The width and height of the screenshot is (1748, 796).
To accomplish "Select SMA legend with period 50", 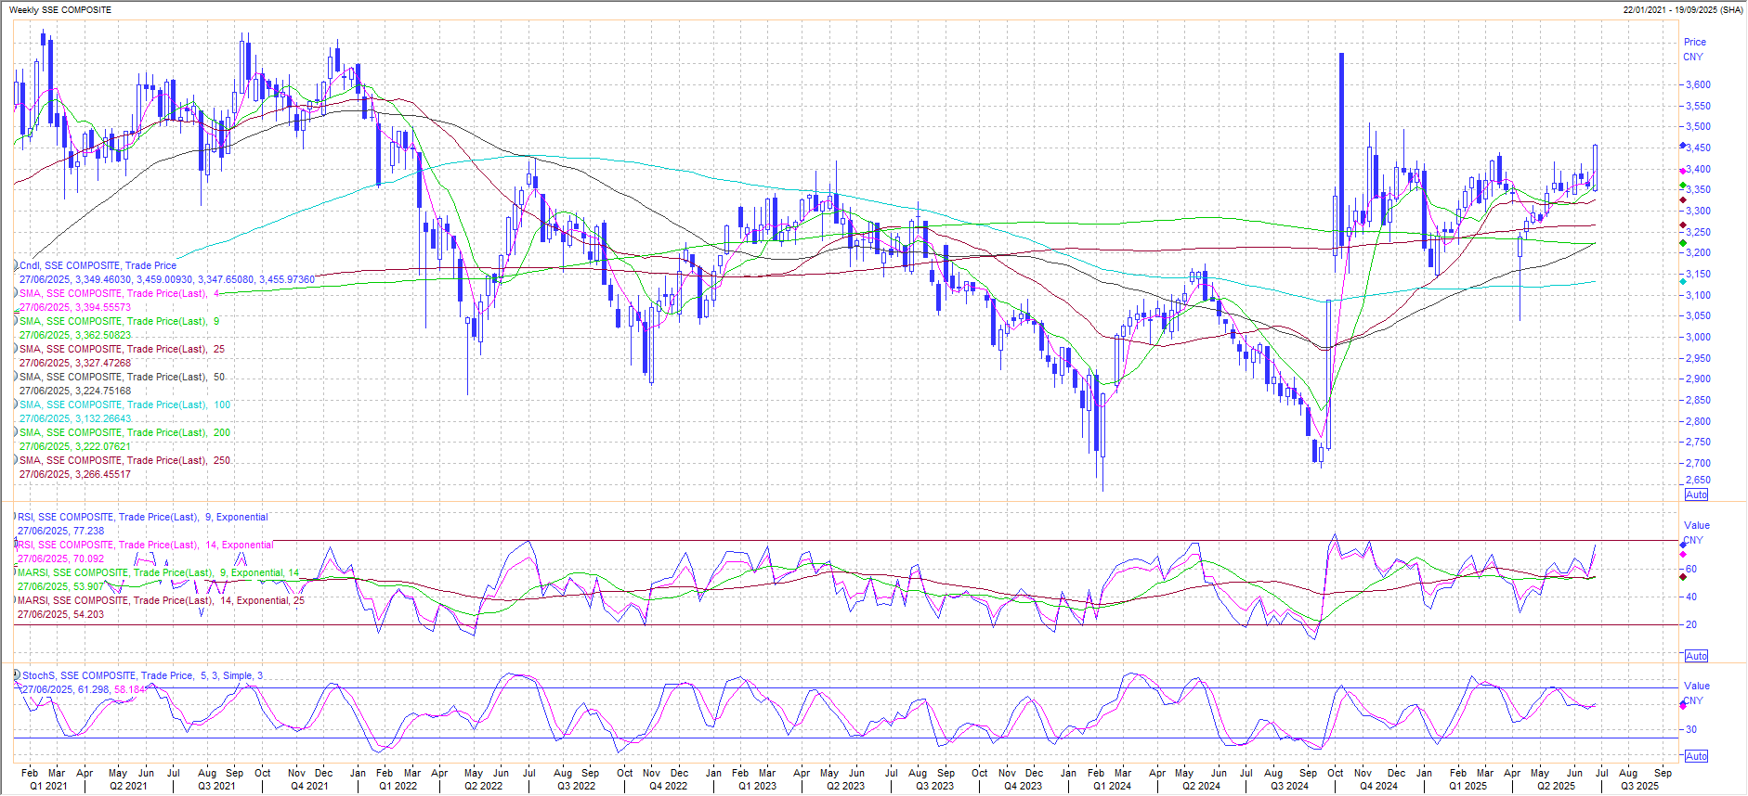I will 122,377.
